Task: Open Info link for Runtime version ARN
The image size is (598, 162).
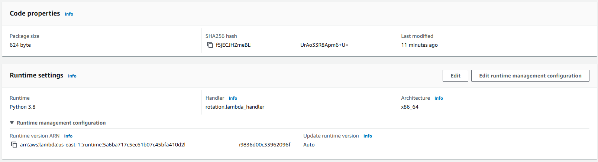Action: click(68, 136)
